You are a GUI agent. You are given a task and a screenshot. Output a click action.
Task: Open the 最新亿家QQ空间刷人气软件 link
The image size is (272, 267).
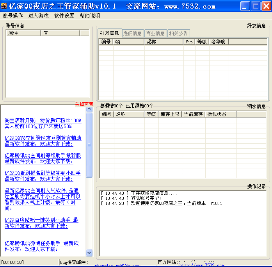43,199
